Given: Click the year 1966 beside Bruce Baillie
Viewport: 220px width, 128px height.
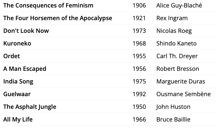Looking at the screenshot, I should coord(139,120).
